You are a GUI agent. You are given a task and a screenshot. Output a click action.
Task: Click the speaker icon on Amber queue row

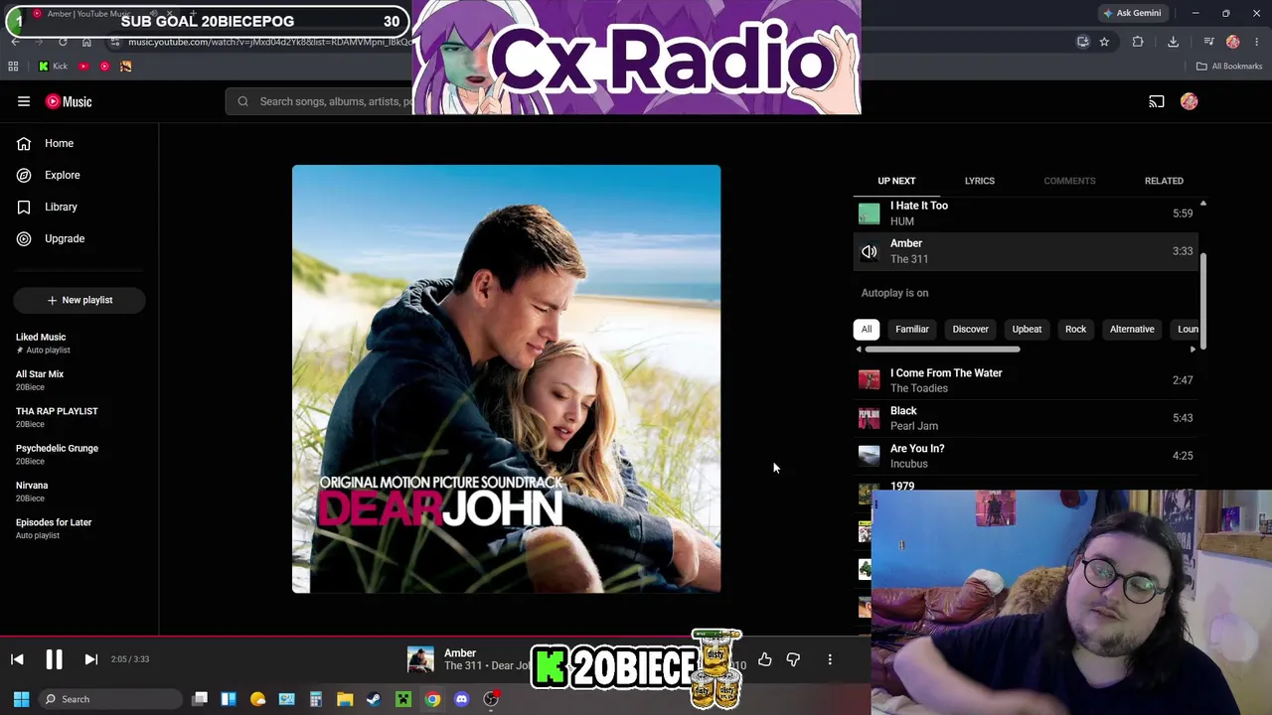point(870,251)
